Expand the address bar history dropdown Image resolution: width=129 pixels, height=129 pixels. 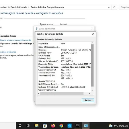point(109,7)
